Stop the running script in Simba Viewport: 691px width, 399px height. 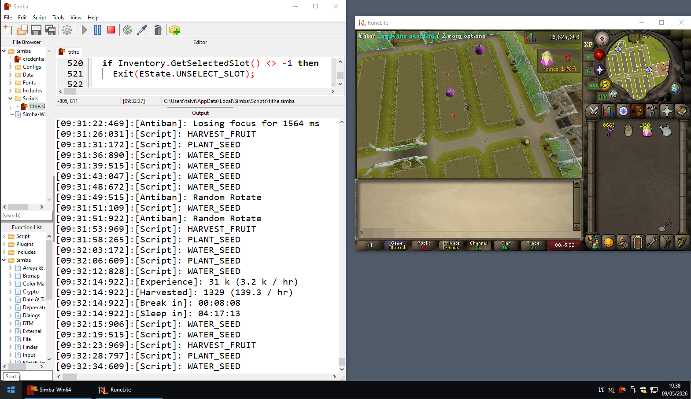tap(111, 30)
